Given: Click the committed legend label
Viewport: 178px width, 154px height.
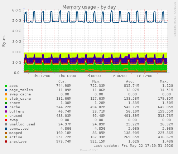Looking at the screenshot, I should click(x=19, y=129).
